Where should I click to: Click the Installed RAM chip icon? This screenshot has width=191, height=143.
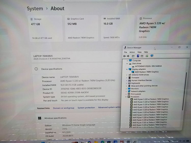(105, 19)
